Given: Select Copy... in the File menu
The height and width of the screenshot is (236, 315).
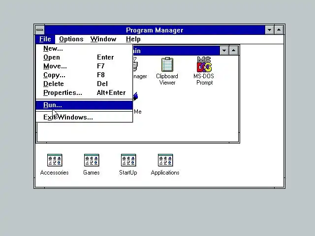Looking at the screenshot, I should 84,75.
